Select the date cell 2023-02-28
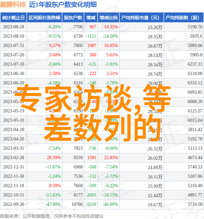204x219 pixels. [14, 158]
